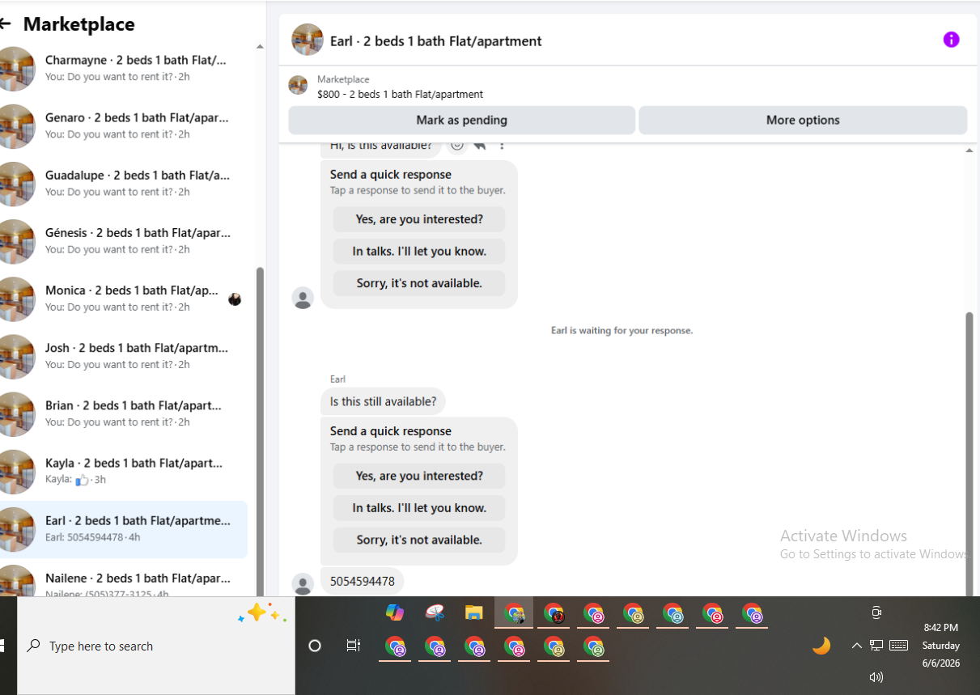Click the night moon tray icon
The height and width of the screenshot is (695, 980).
click(x=821, y=646)
